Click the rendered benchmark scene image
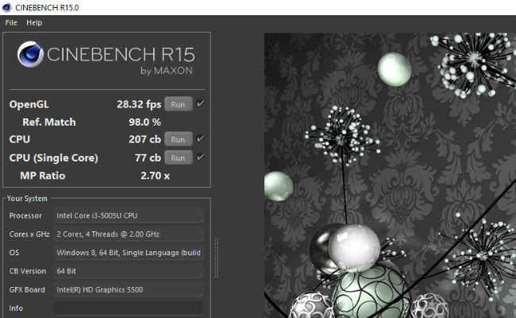Image resolution: width=516 pixels, height=318 pixels. coord(390,175)
